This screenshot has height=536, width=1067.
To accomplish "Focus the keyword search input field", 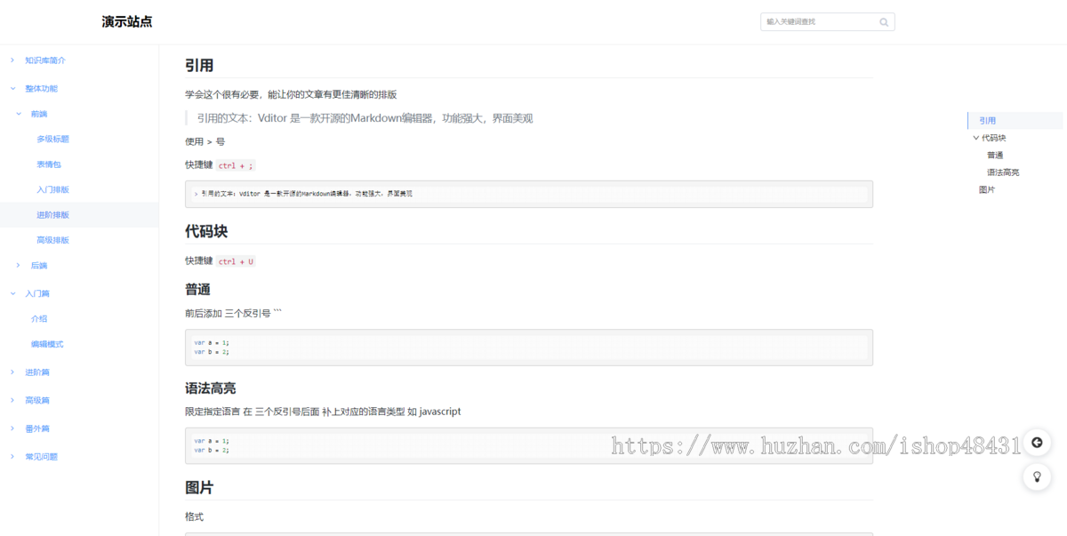I will click(827, 22).
